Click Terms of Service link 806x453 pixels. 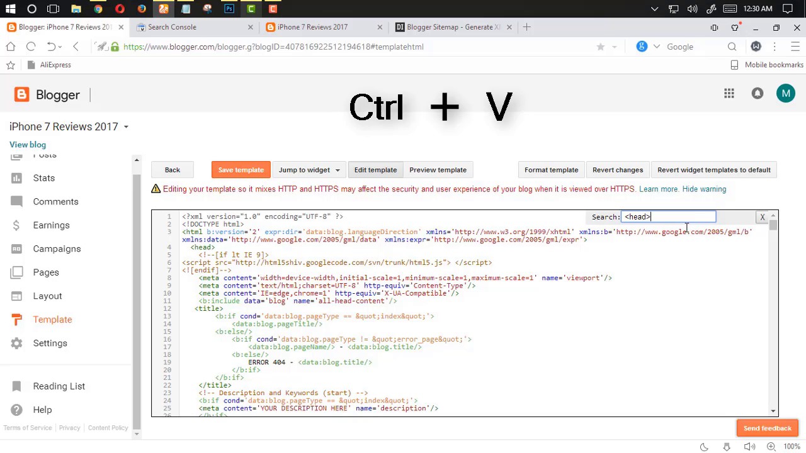pyautogui.click(x=28, y=428)
